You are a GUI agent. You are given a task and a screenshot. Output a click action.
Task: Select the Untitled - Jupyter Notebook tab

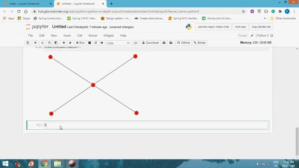click(x=78, y=4)
